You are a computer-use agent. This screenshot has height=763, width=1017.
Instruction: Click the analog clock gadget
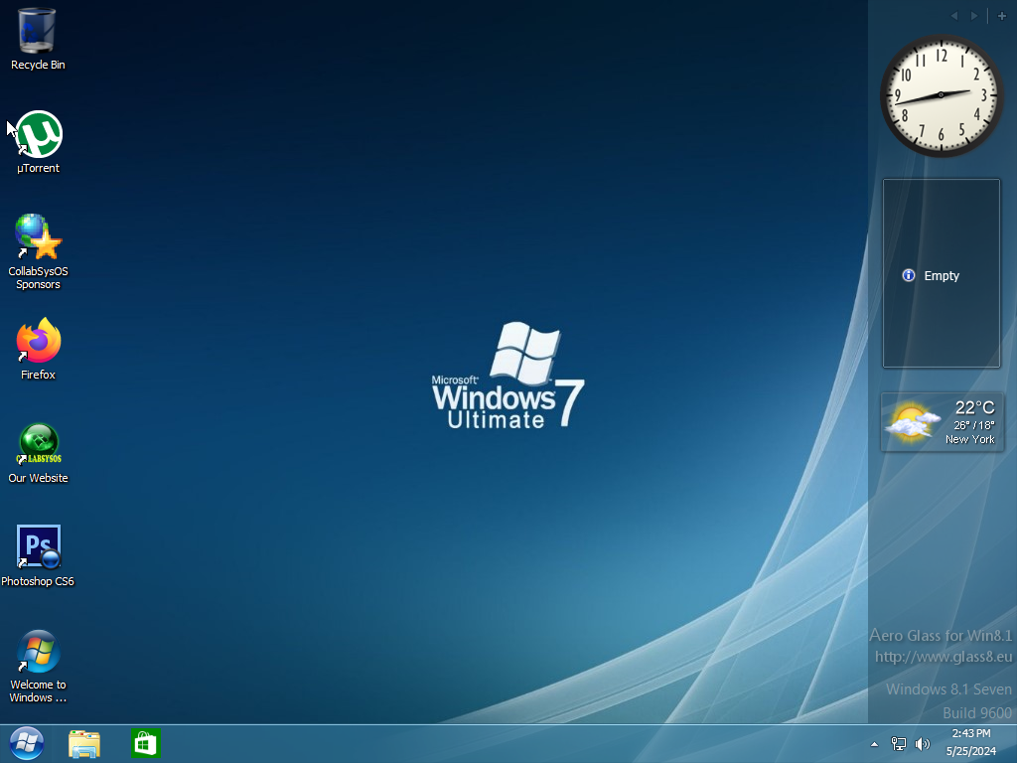[940, 95]
